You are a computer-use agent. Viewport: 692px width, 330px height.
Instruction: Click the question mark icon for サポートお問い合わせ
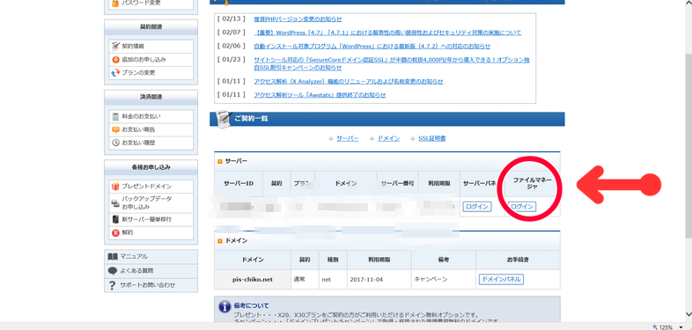coord(112,285)
